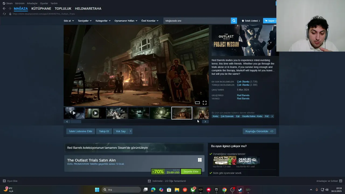Image resolution: width=345 pixels, height=194 pixels.
Task: Switch to the MAĞAZA tab
Action: [x=21, y=9]
